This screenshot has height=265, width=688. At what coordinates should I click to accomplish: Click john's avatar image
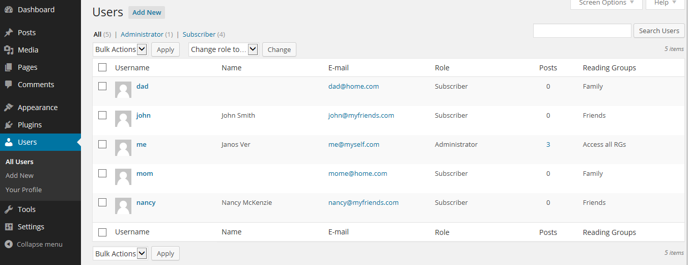click(123, 119)
